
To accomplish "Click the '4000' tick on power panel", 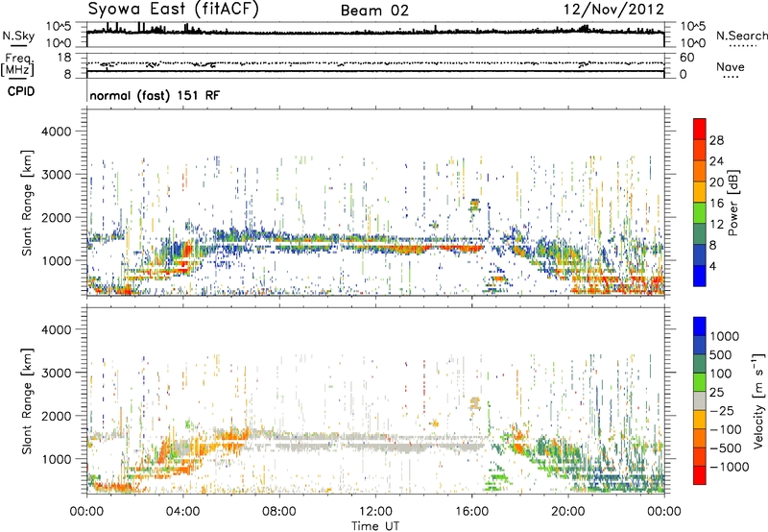I will point(56,132).
